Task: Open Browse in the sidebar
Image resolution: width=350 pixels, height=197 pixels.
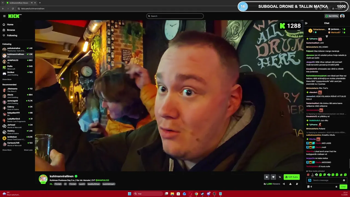Action: click(x=11, y=30)
